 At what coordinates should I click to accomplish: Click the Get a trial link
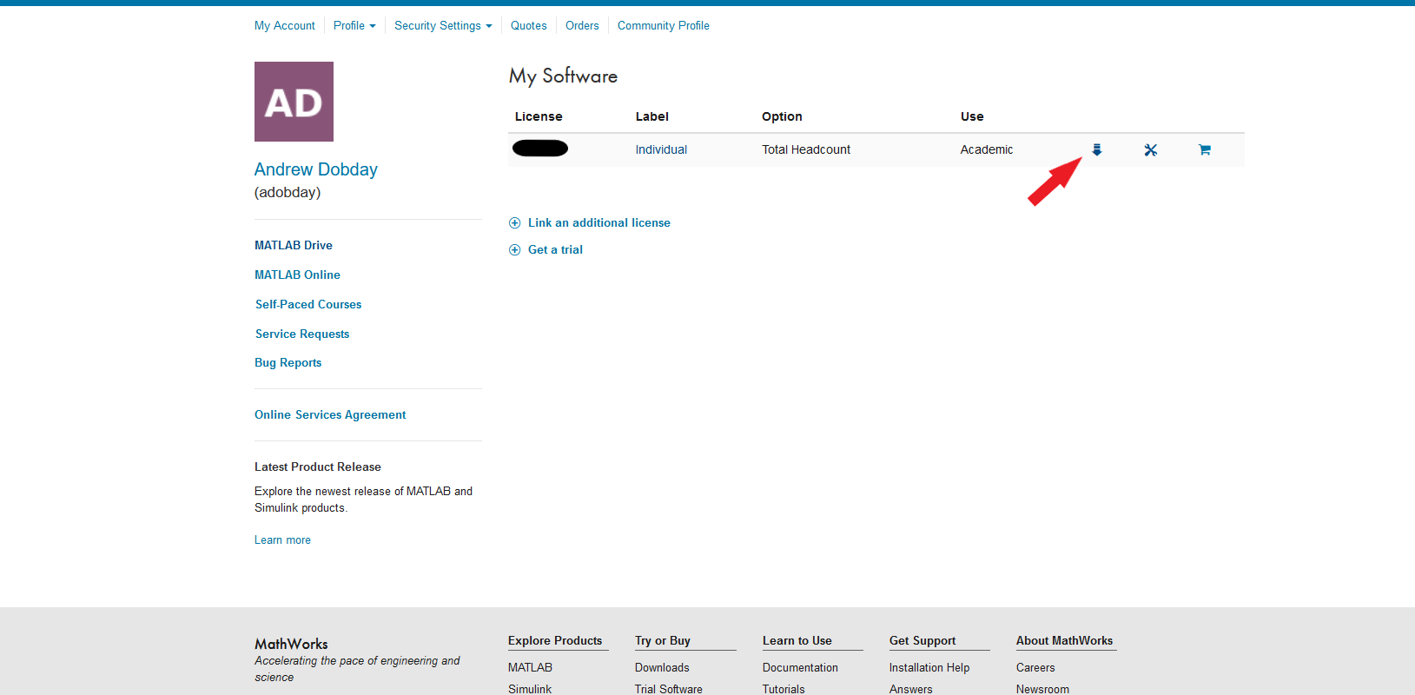[555, 249]
